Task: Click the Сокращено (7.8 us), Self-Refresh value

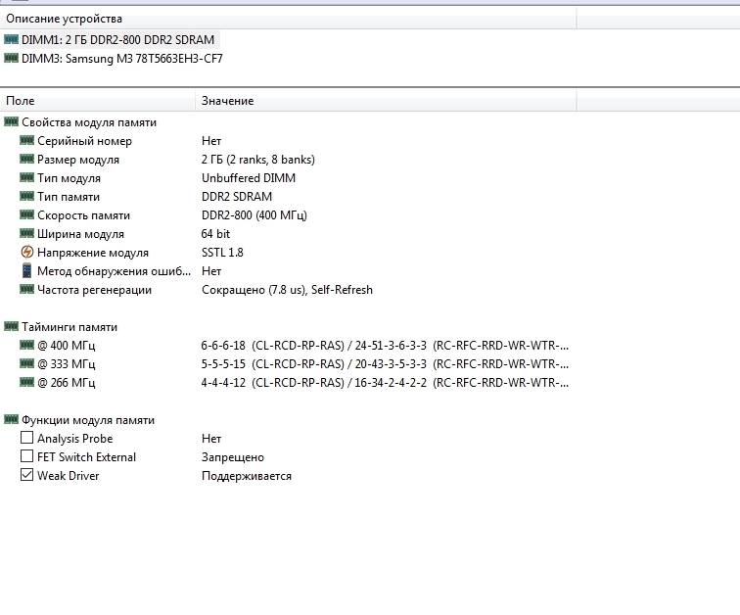Action: tap(288, 290)
